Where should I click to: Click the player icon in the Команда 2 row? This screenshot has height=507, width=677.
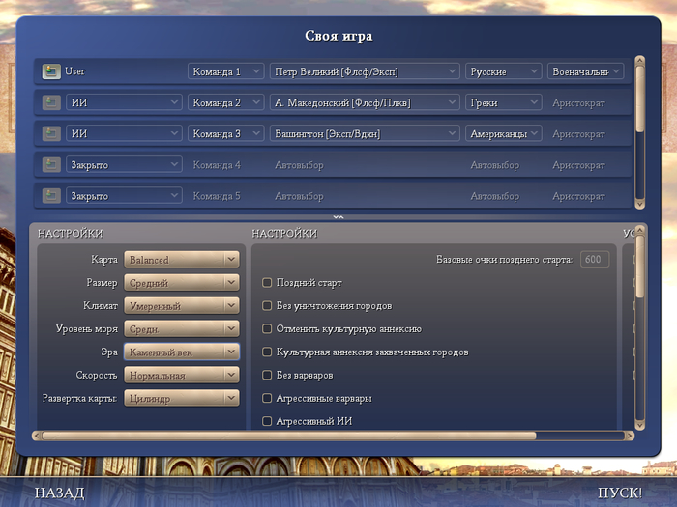click(x=51, y=102)
